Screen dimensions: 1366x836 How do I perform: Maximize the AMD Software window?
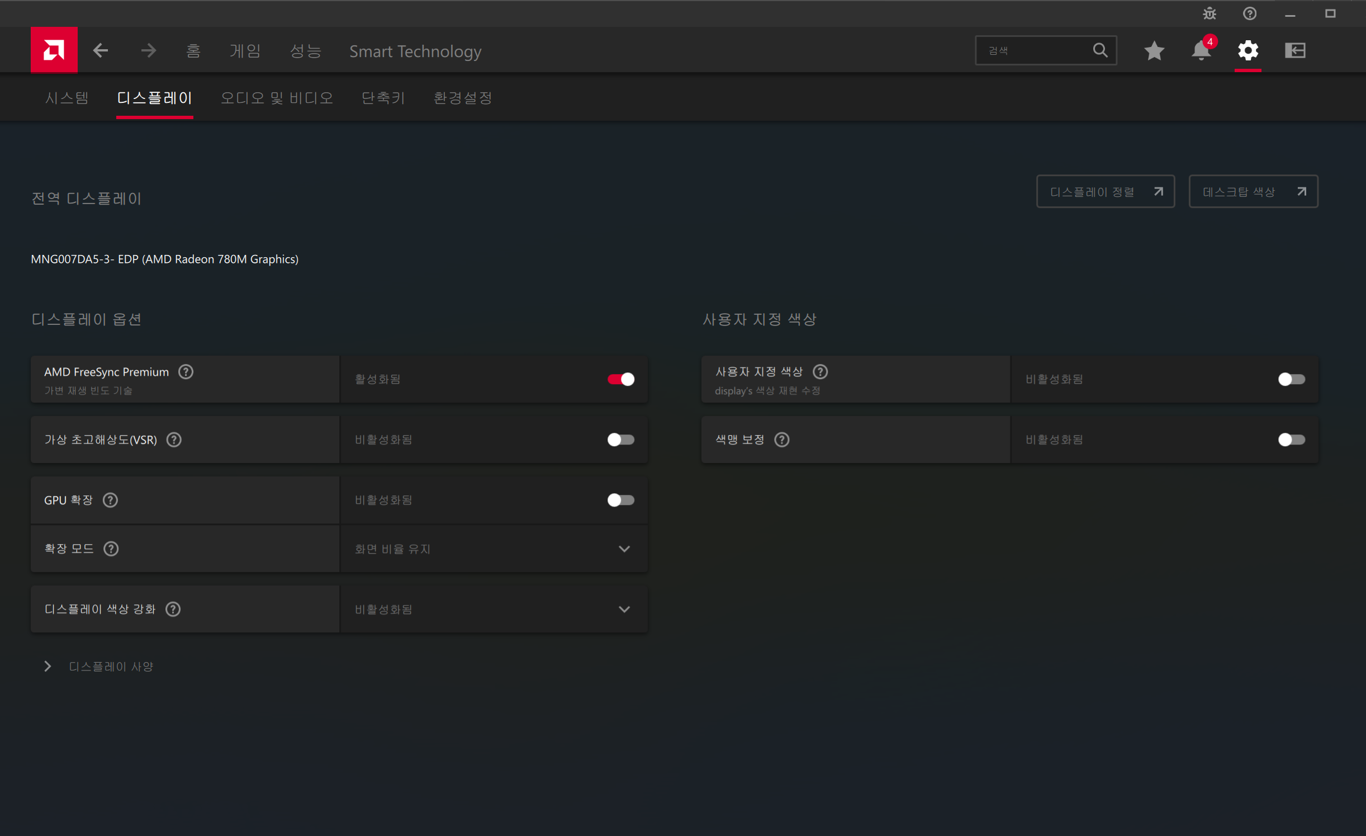(x=1330, y=13)
